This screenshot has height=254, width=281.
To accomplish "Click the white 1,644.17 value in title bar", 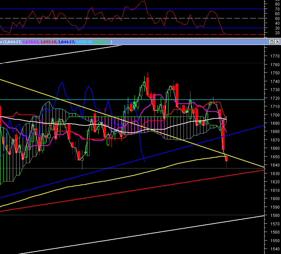I will coord(13,42).
